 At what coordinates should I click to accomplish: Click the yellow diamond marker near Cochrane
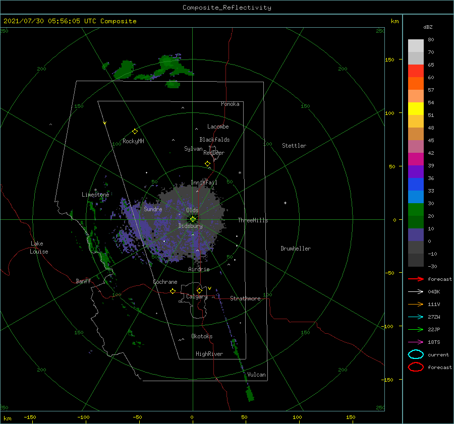pos(173,291)
